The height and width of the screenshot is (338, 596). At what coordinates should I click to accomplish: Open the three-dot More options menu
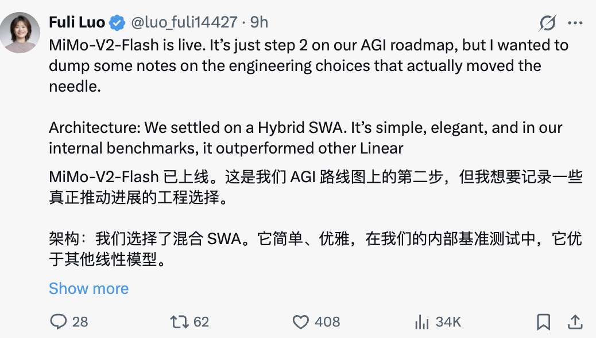click(575, 23)
